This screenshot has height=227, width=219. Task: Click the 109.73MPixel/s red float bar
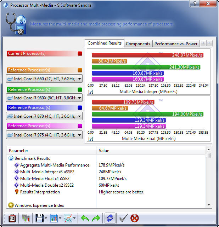click(x=123, y=102)
